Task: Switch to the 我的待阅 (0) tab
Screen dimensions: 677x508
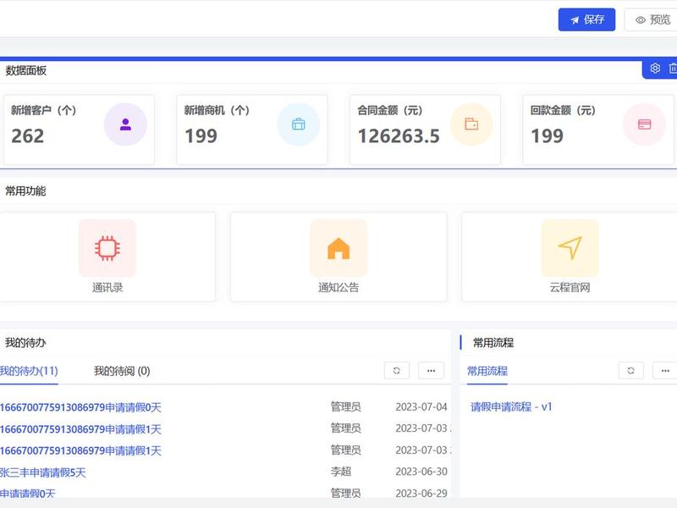Action: pos(122,371)
